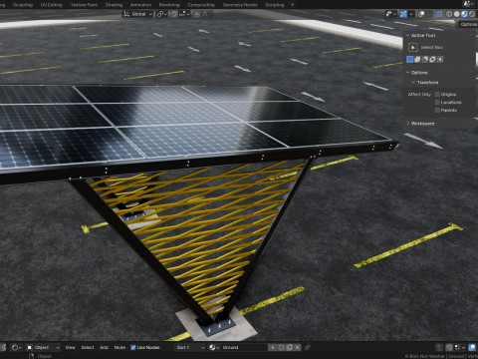The width and height of the screenshot is (478, 359).
Task: Open the Rendering workspace tab
Action: pyautogui.click(x=169, y=5)
